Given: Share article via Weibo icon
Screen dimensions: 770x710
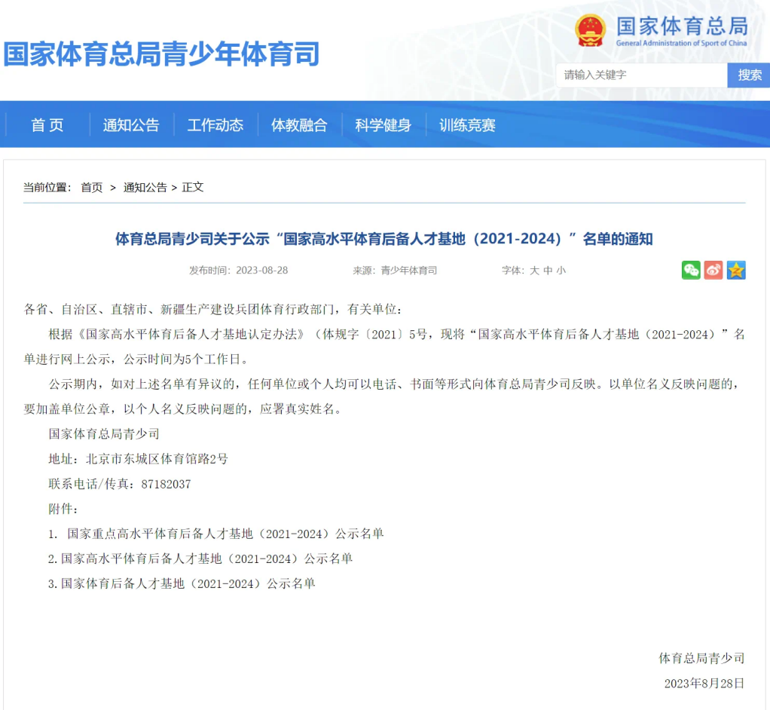Looking at the screenshot, I should click(713, 271).
